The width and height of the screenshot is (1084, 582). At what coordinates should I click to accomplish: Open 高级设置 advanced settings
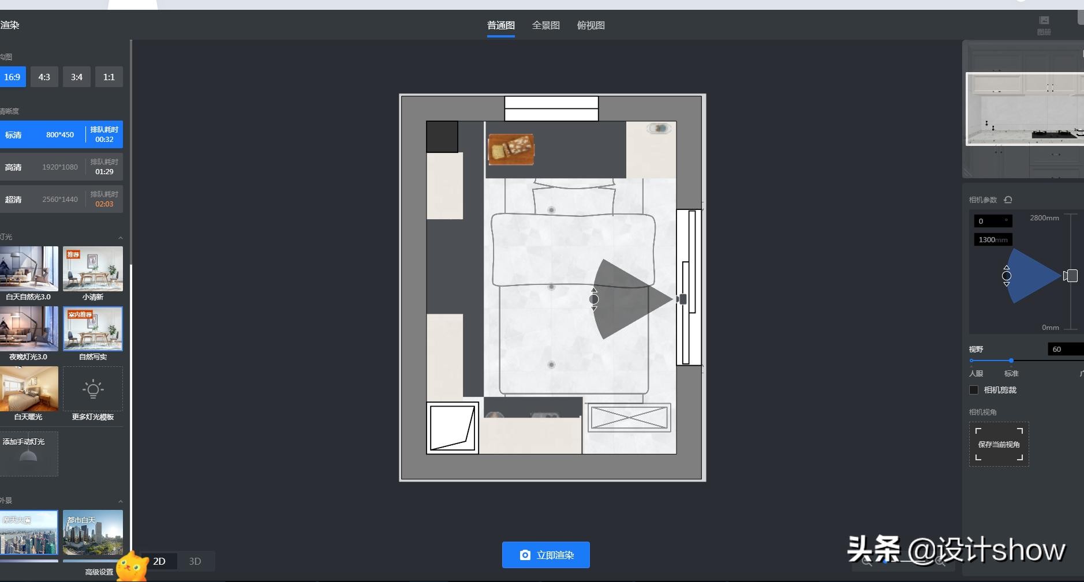[x=99, y=572]
